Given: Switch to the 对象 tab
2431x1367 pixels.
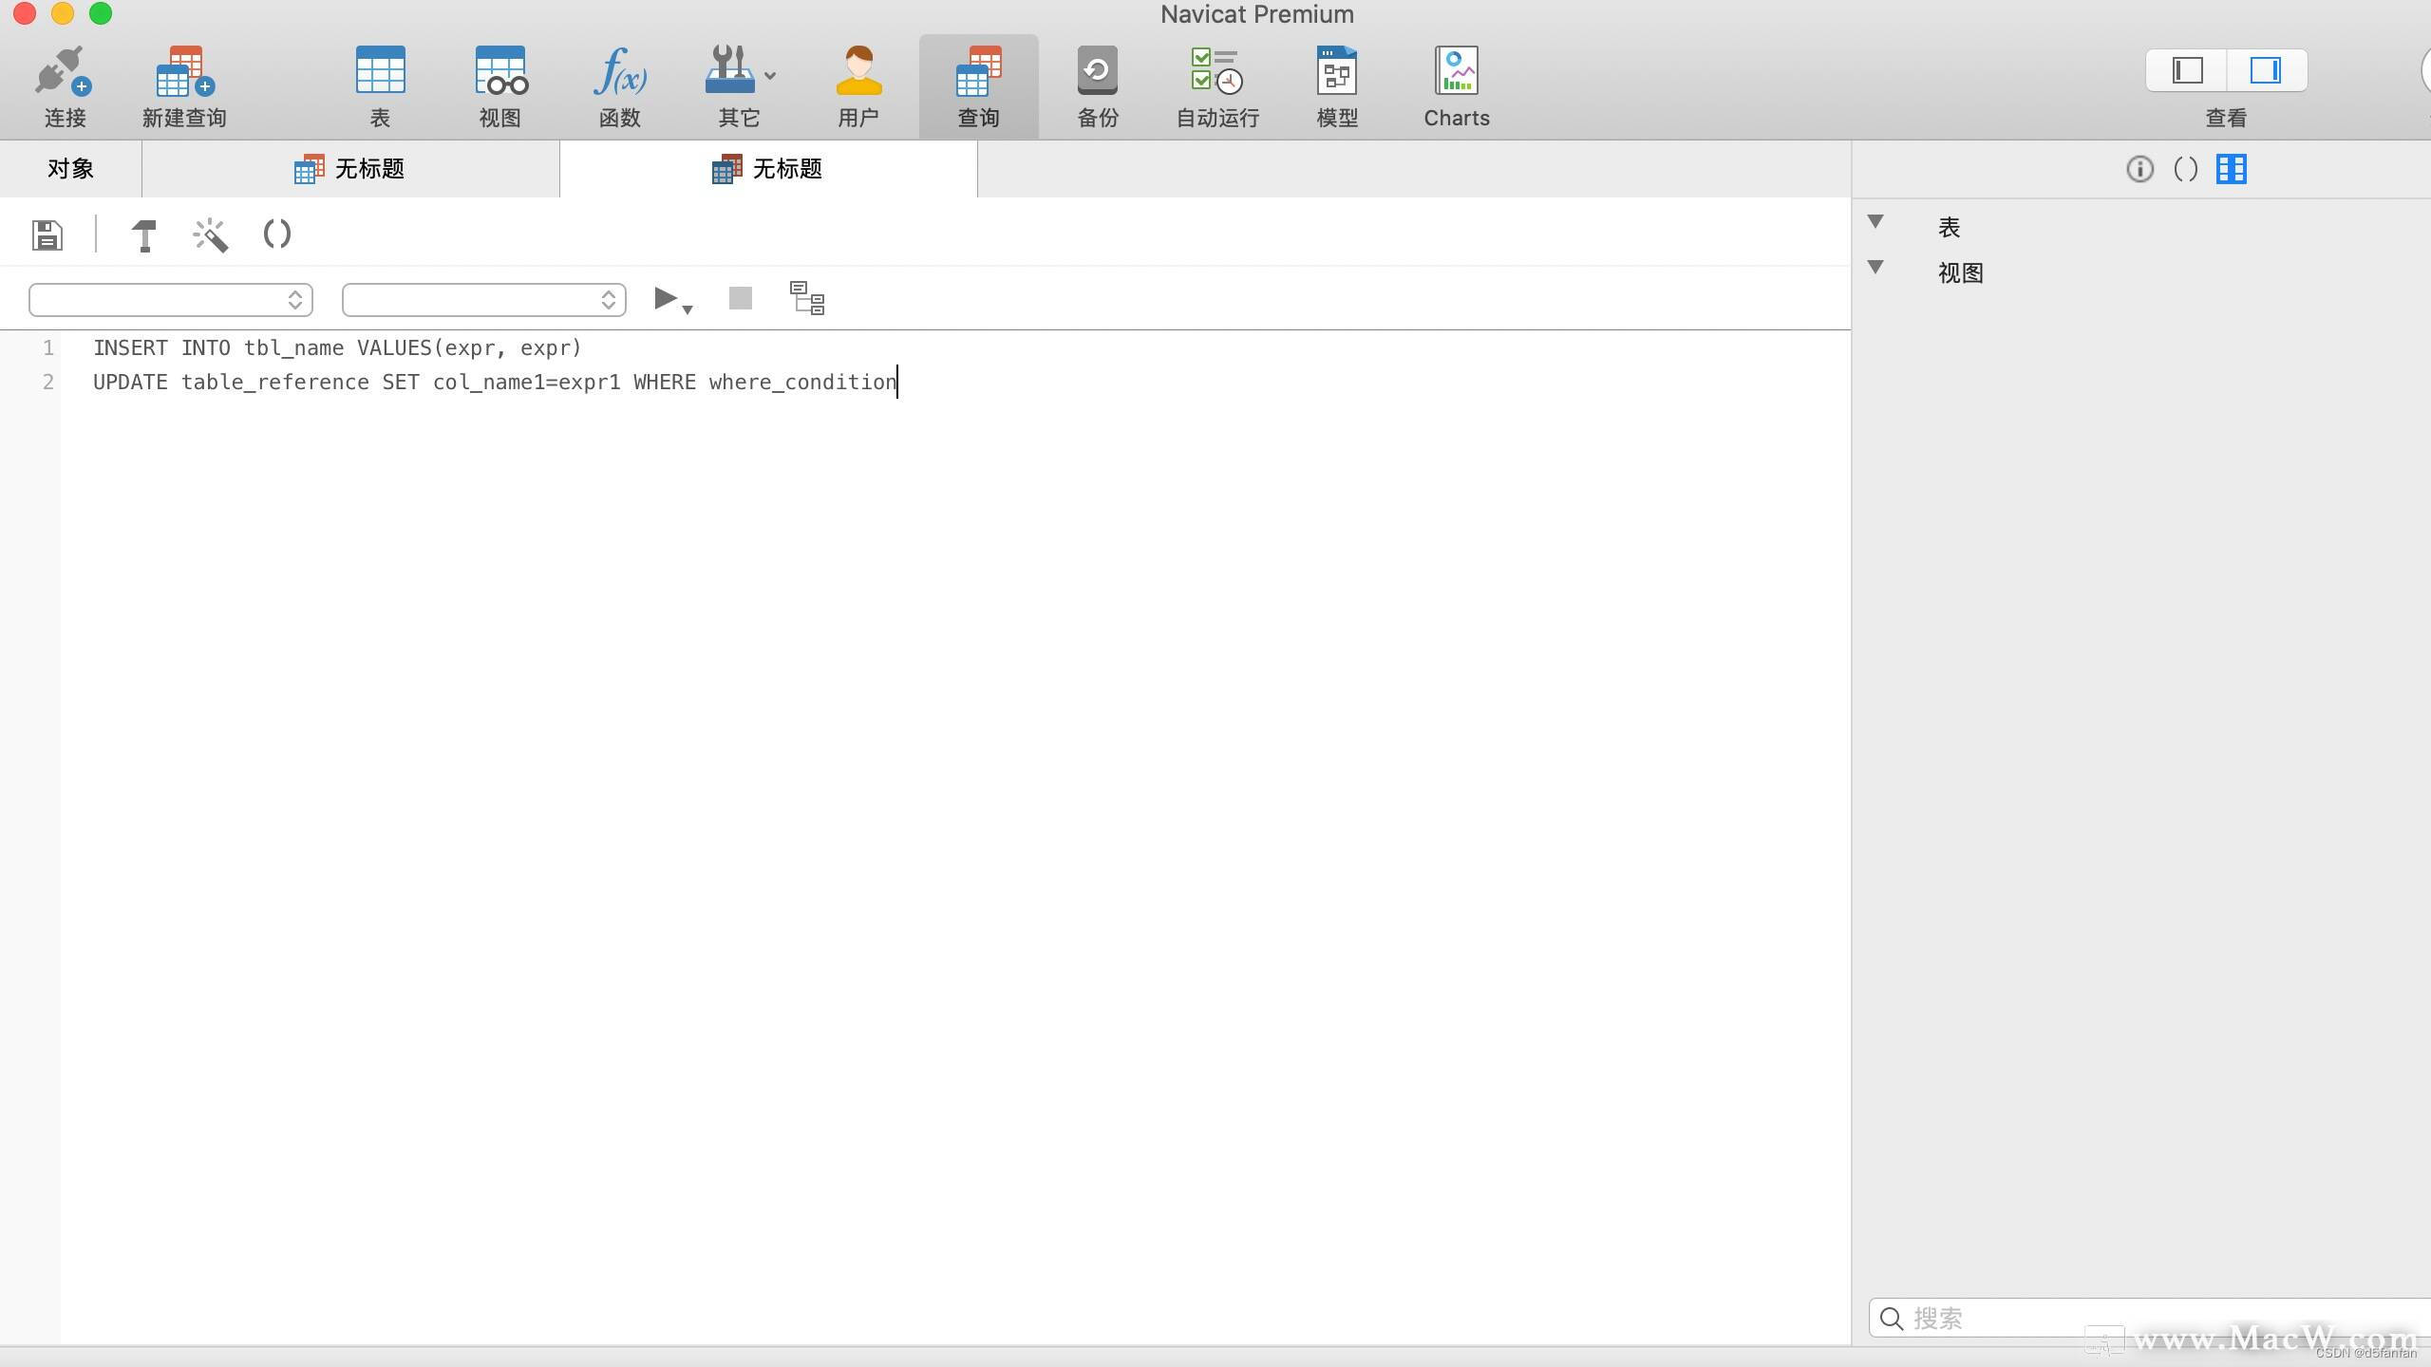Looking at the screenshot, I should click(70, 169).
